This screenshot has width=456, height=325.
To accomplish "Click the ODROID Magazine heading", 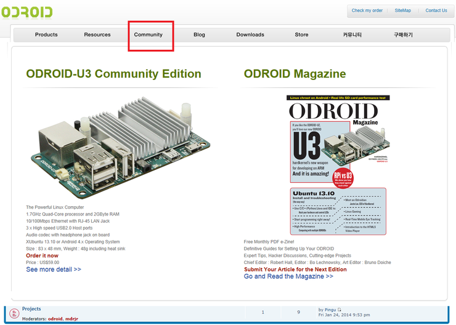I will tap(295, 74).
